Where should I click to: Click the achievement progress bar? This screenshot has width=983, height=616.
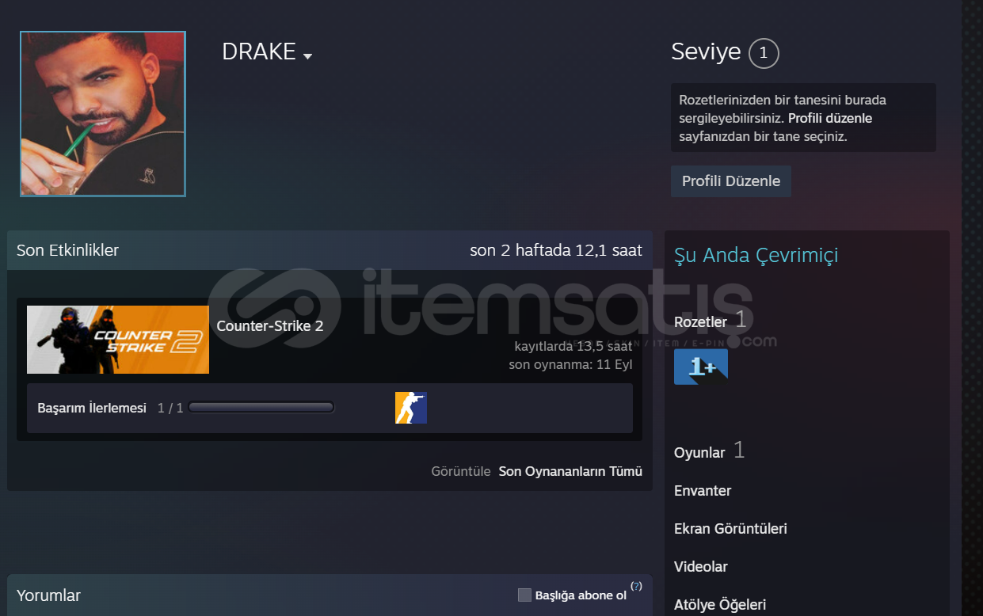(x=261, y=408)
